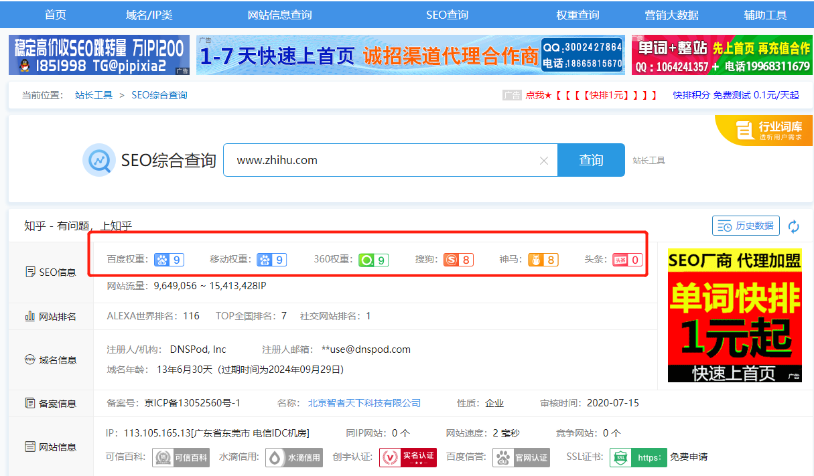This screenshot has width=814, height=476.
Task: Click the ALEXA世界排名 value 116
Action: click(x=191, y=316)
